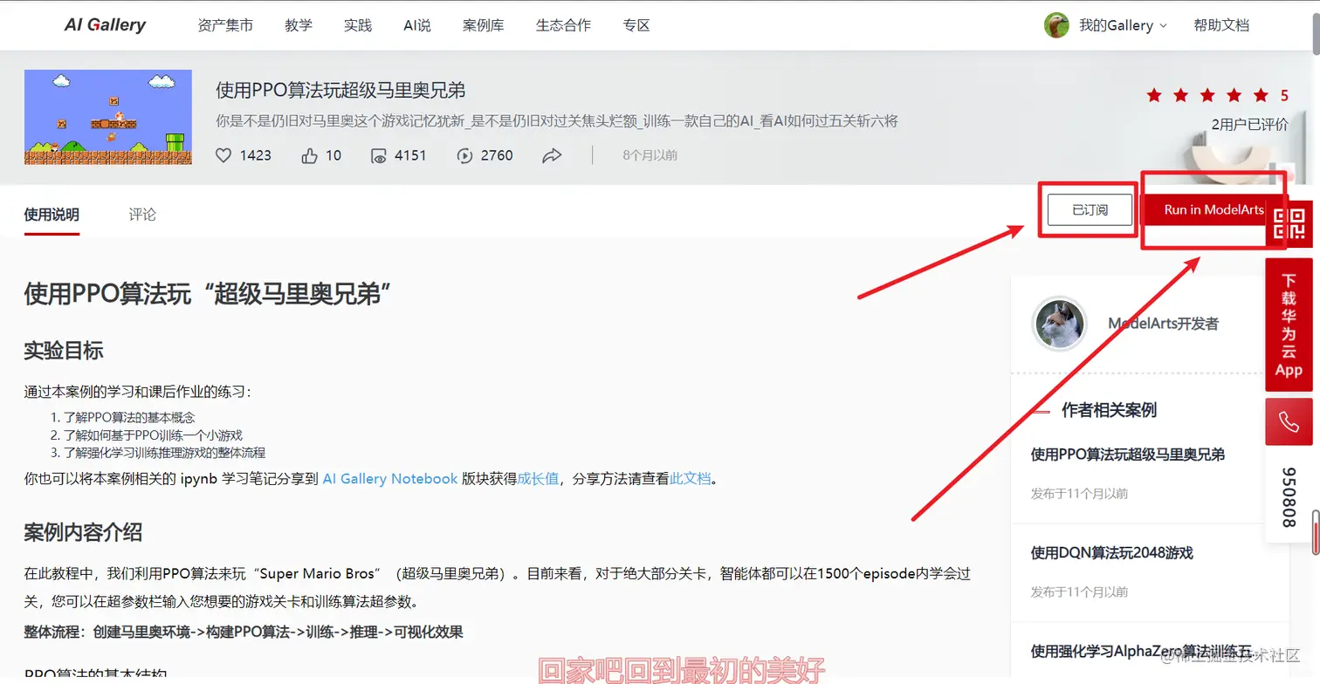Click the ModelArts开发者 author name
1320x684 pixels.
(x=1163, y=324)
